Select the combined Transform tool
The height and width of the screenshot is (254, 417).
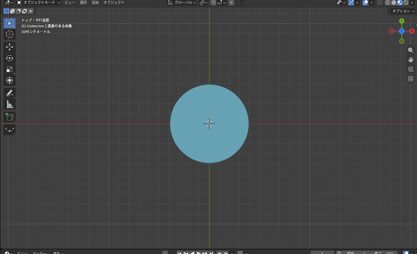(x=10, y=80)
